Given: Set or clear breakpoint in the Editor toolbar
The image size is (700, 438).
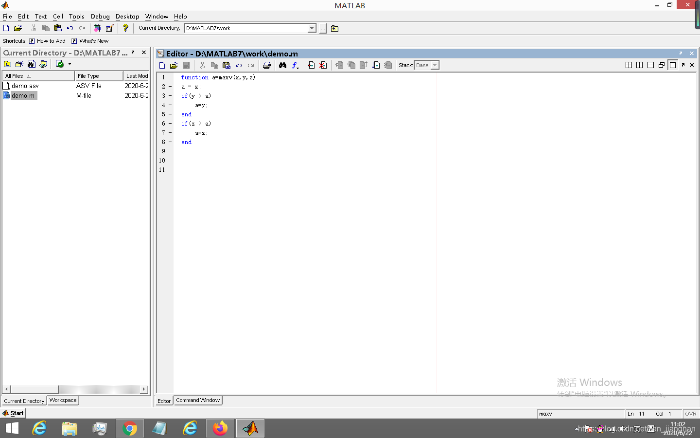Looking at the screenshot, I should 311,65.
